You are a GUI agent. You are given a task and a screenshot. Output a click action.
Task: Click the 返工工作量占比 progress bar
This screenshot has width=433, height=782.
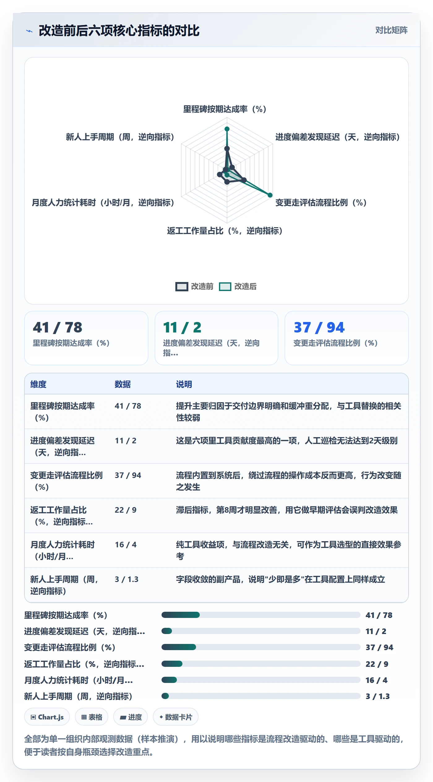(261, 664)
